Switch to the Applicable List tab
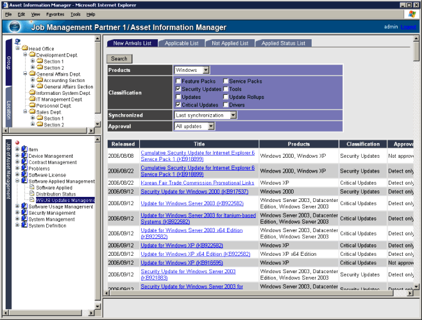The image size is (422, 320). click(181, 44)
